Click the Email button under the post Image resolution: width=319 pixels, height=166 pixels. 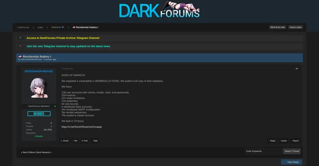point(65,141)
